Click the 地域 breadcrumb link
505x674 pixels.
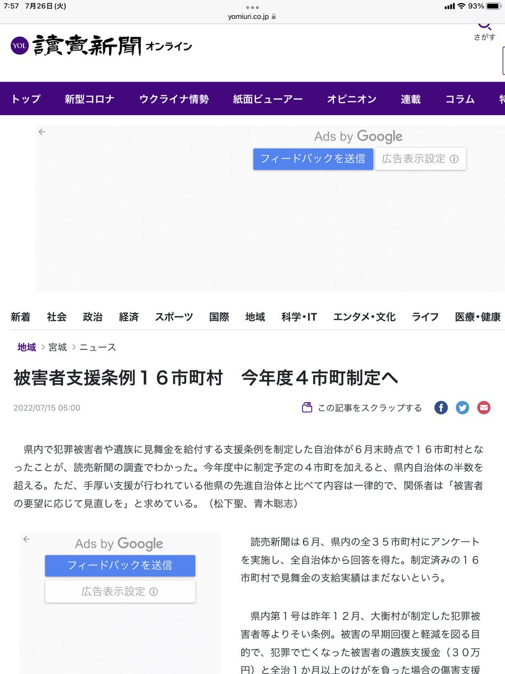[27, 347]
